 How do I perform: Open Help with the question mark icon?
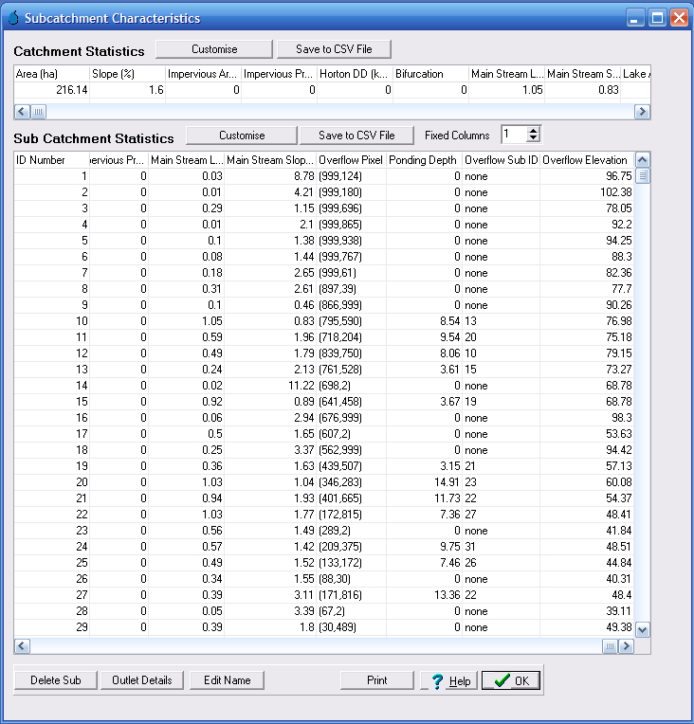(448, 680)
